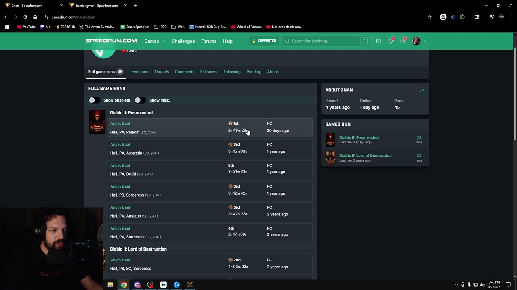The height and width of the screenshot is (290, 517).
Task: Open Hell, PX, Paladin run
Action: pyautogui.click(x=210, y=128)
